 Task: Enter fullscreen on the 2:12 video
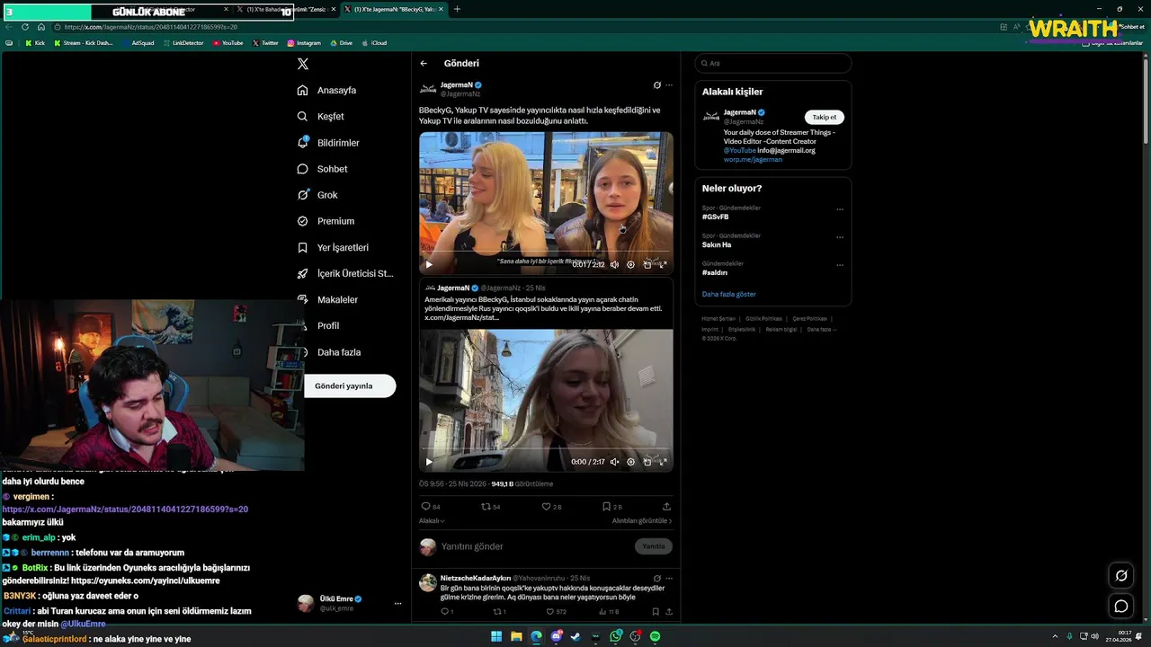click(663, 264)
